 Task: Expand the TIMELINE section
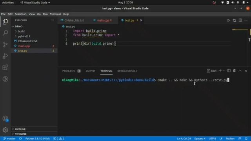[x=21, y=134]
